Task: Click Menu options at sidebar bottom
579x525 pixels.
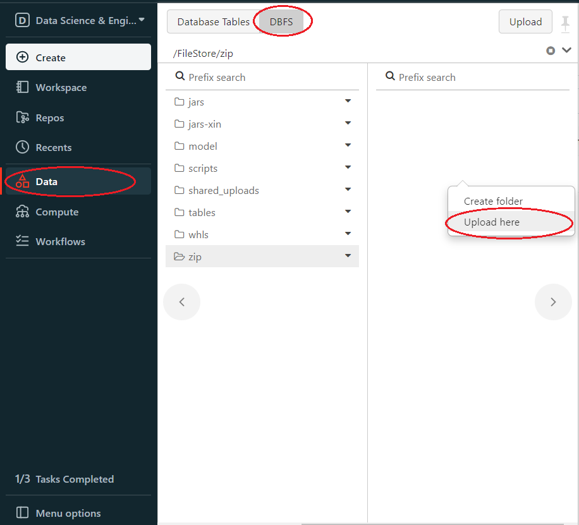Action: pos(68,513)
